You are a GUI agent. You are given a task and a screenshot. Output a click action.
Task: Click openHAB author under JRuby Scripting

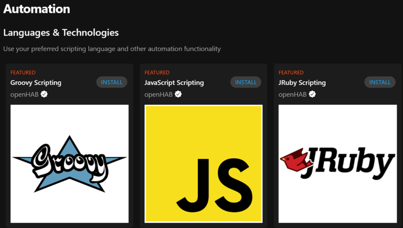(293, 94)
